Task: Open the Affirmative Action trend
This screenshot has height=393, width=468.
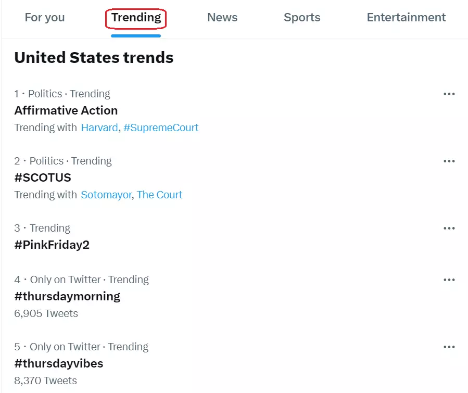Action: click(66, 110)
